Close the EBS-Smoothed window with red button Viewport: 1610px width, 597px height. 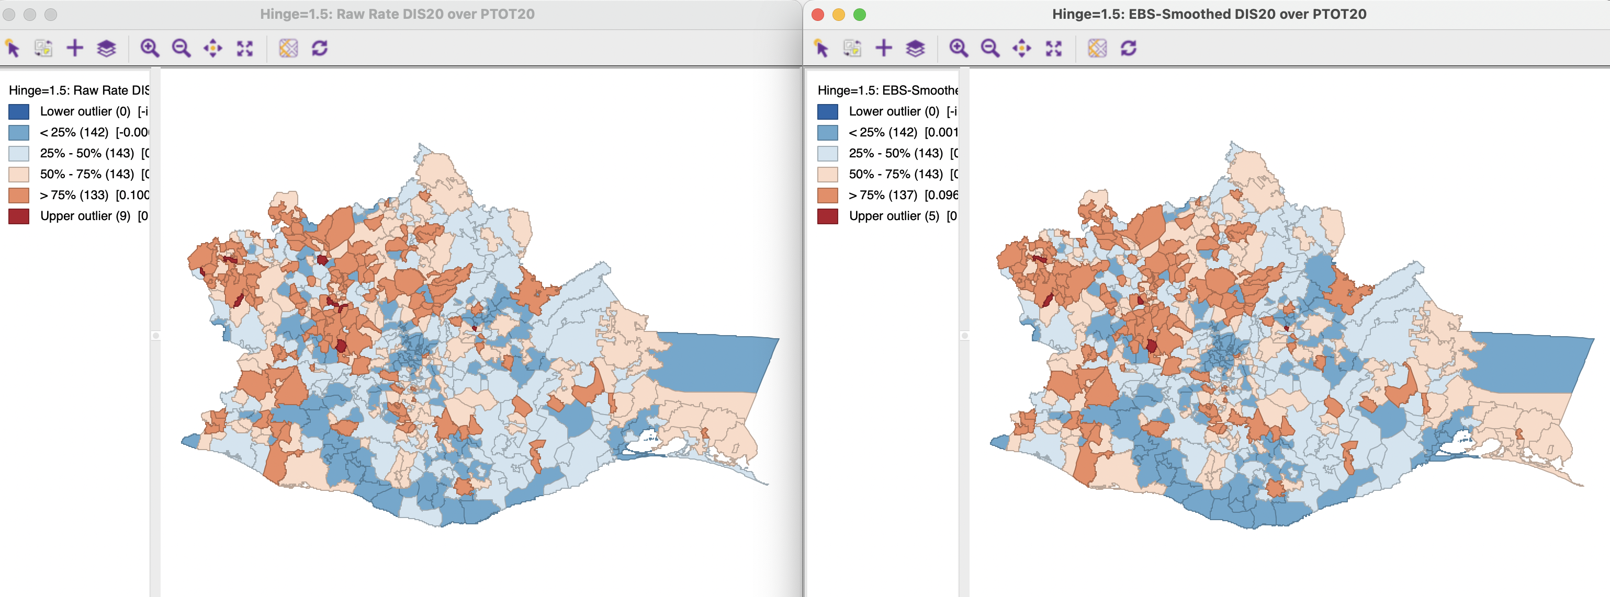click(817, 14)
